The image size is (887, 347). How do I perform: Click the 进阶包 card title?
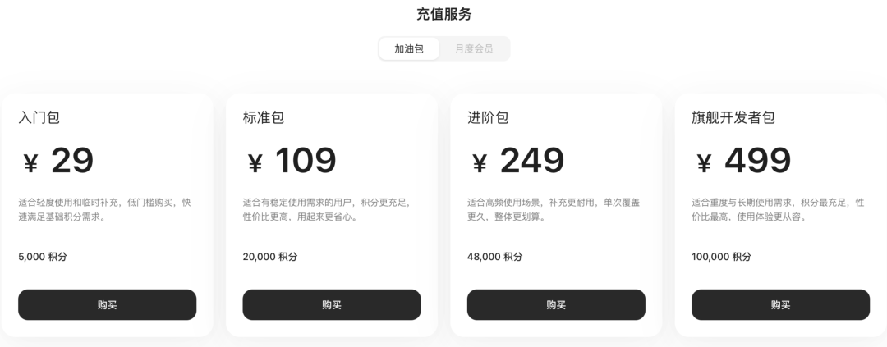[488, 117]
